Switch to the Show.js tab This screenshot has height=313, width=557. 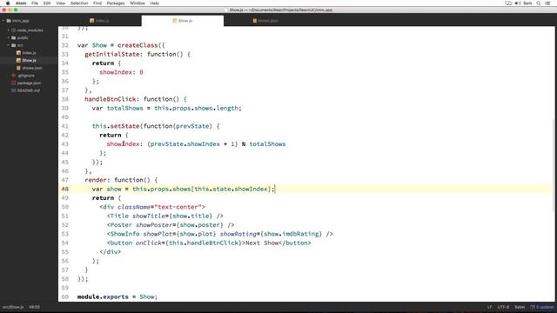(x=183, y=21)
